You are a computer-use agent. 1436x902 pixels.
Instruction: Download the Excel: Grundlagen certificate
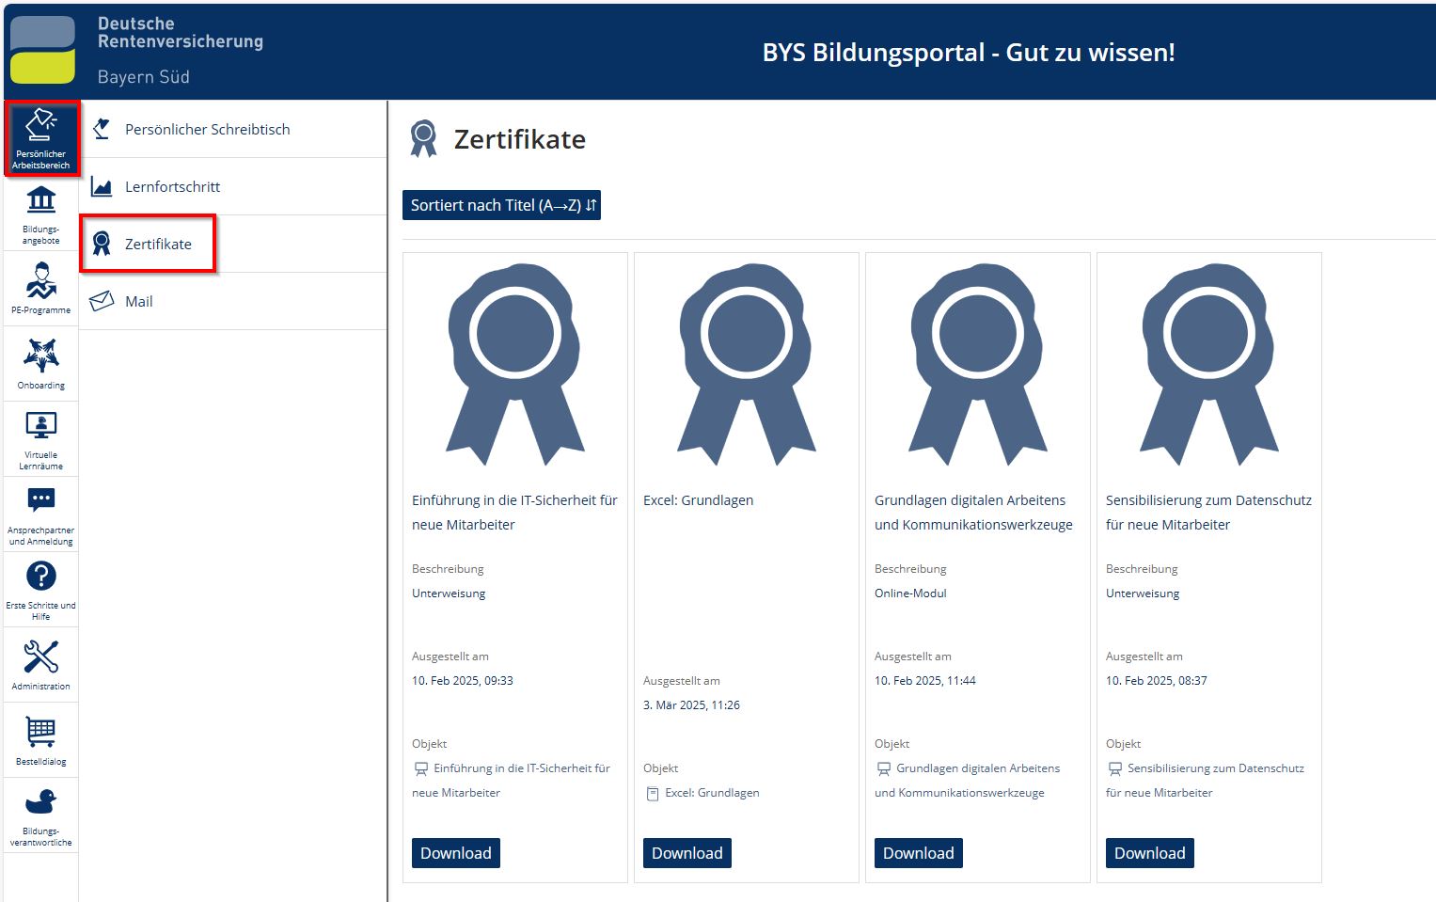pos(687,853)
